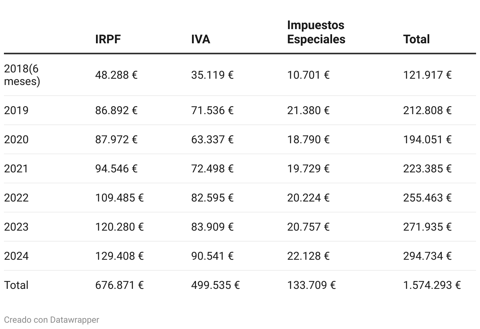Viewport: 480px width, 329px height.
Task: Click the 2019 row label
Action: [x=16, y=110]
